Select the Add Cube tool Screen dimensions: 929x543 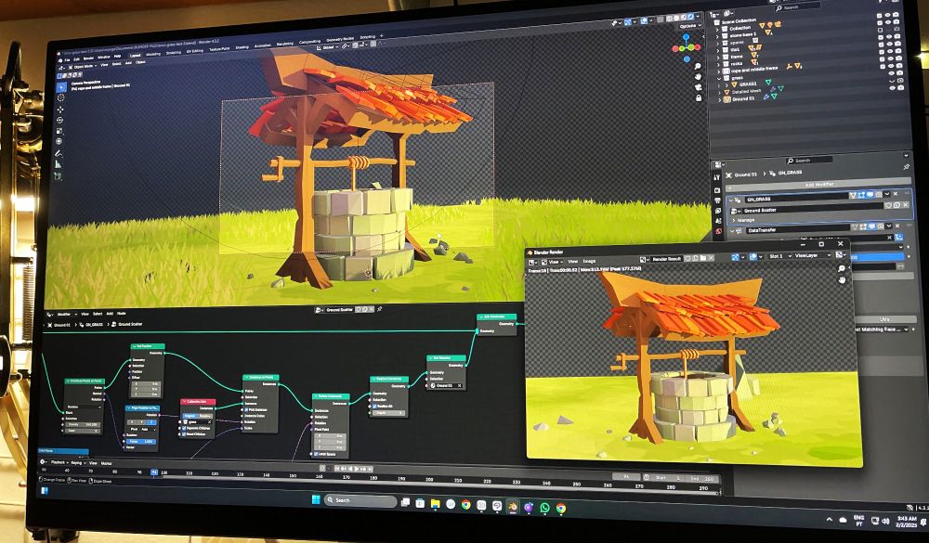(x=58, y=176)
